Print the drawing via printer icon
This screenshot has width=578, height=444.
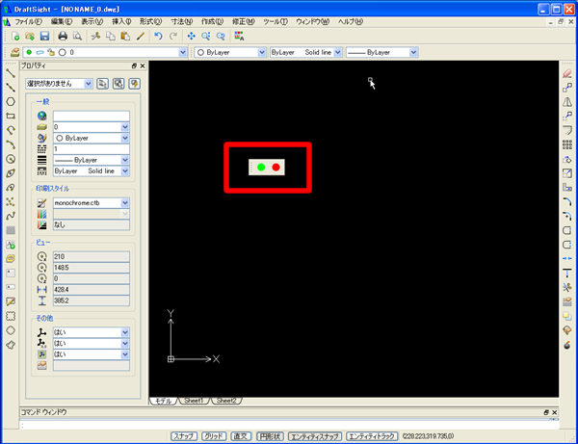click(63, 36)
